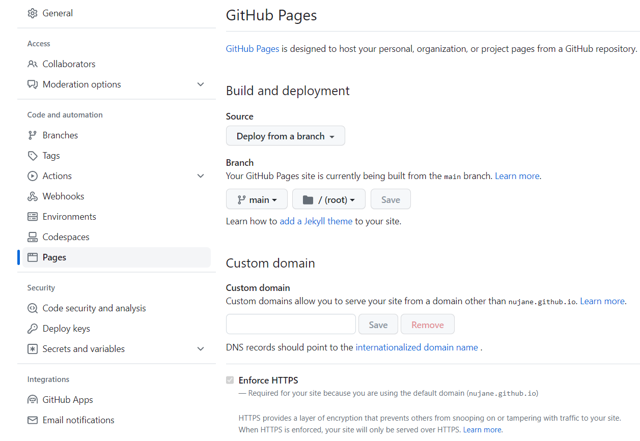
Task: Click the Source label above the dropdown
Action: (x=240, y=116)
